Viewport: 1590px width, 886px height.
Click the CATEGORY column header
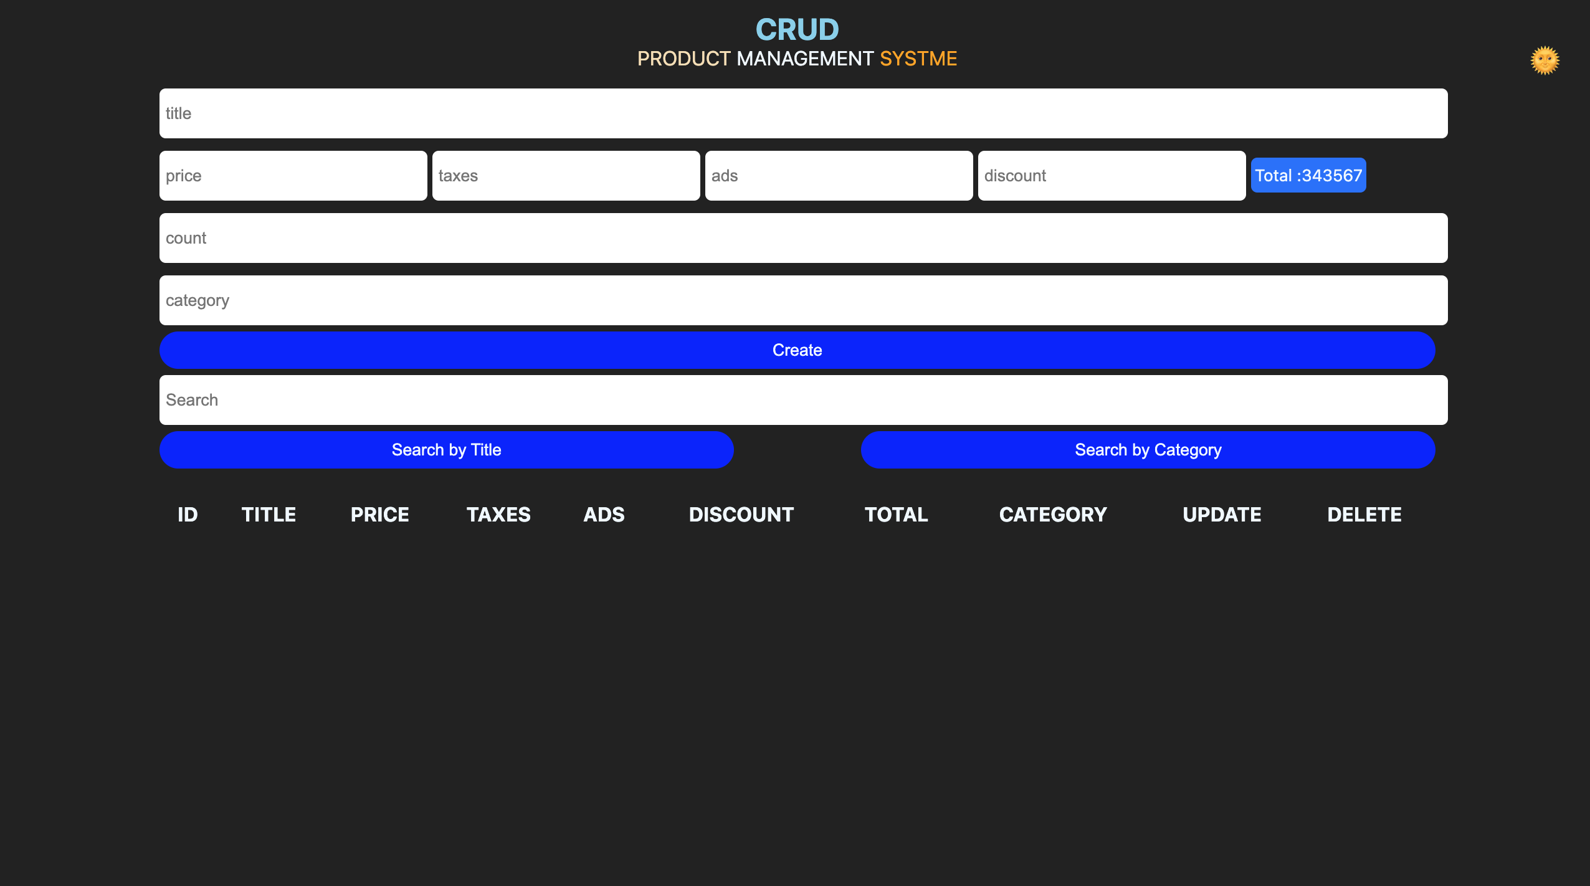(x=1052, y=515)
